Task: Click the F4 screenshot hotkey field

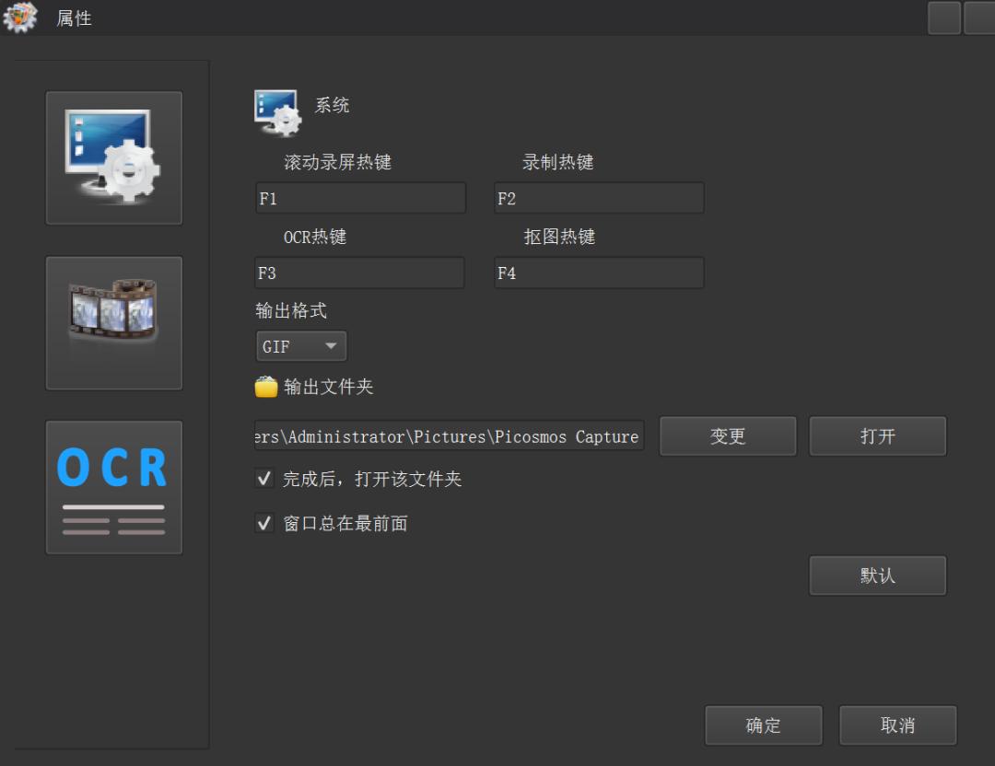Action: [x=598, y=273]
